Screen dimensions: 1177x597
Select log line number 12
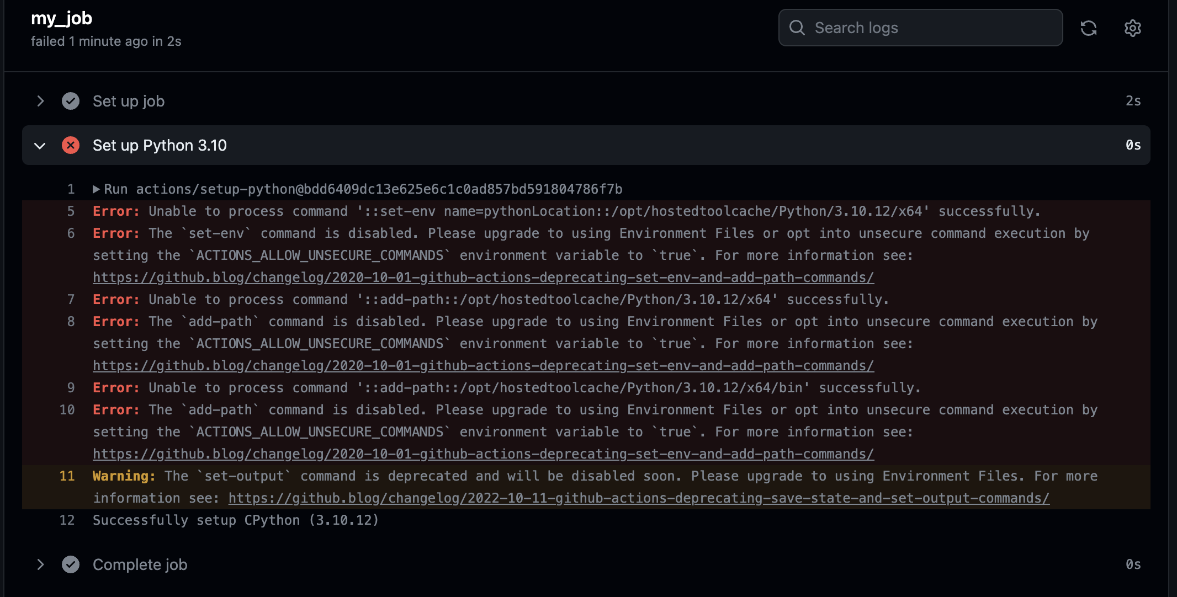[67, 520]
